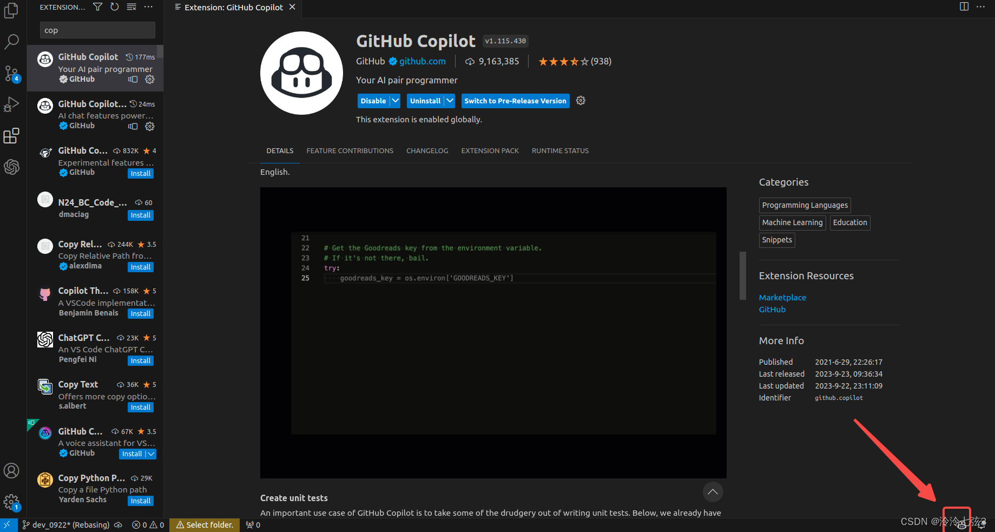Select GitHub Copilot item in extensions list

pos(95,68)
